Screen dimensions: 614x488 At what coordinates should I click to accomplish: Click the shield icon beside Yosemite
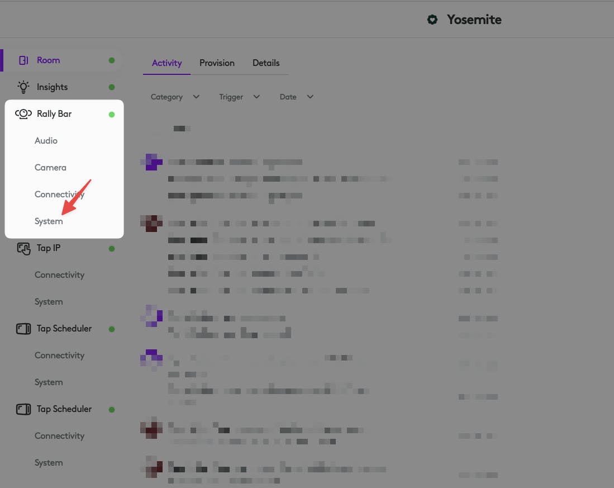tap(432, 20)
